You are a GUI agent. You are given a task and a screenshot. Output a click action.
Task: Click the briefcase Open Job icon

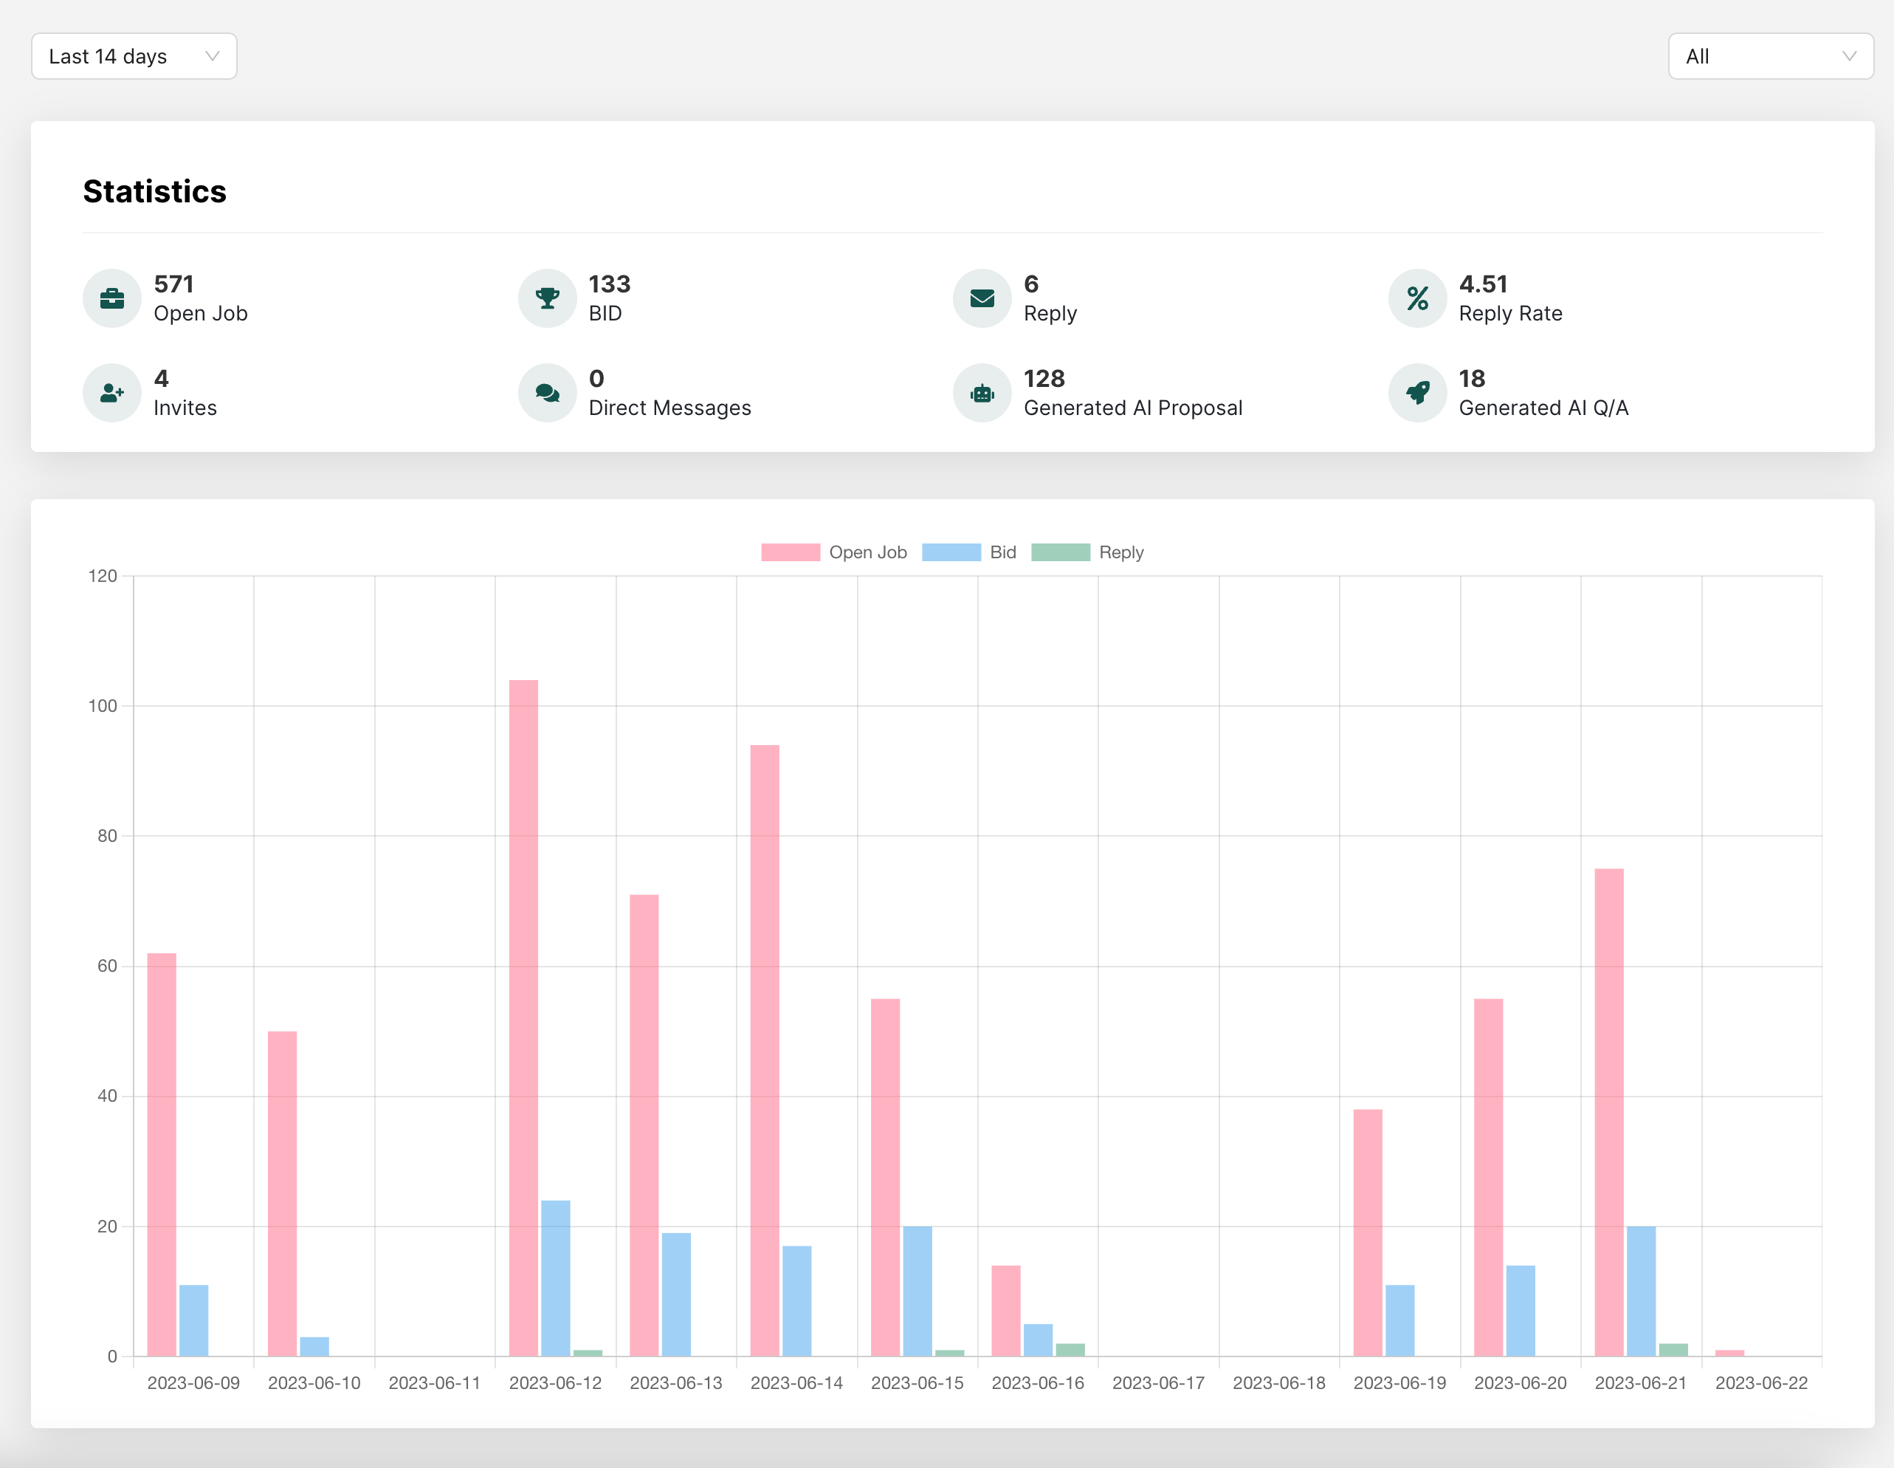pos(112,298)
